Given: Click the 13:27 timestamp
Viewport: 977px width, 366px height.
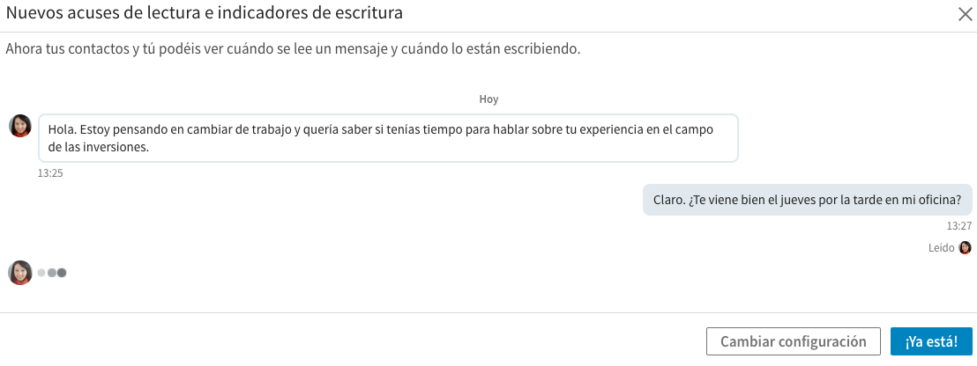Looking at the screenshot, I should (x=958, y=226).
